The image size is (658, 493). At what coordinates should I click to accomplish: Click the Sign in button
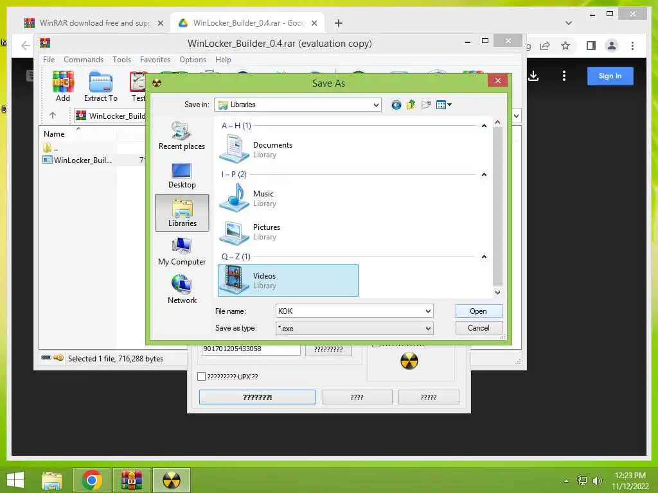click(x=610, y=76)
